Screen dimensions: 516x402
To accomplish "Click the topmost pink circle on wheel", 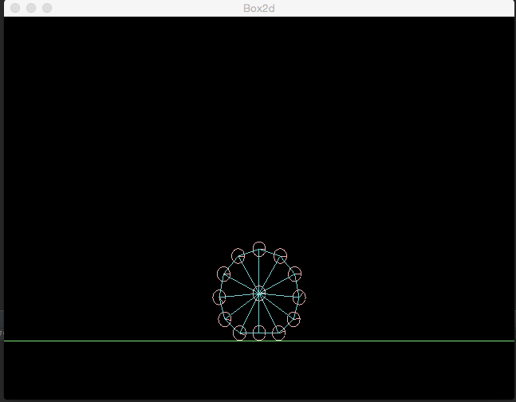I will point(259,249).
